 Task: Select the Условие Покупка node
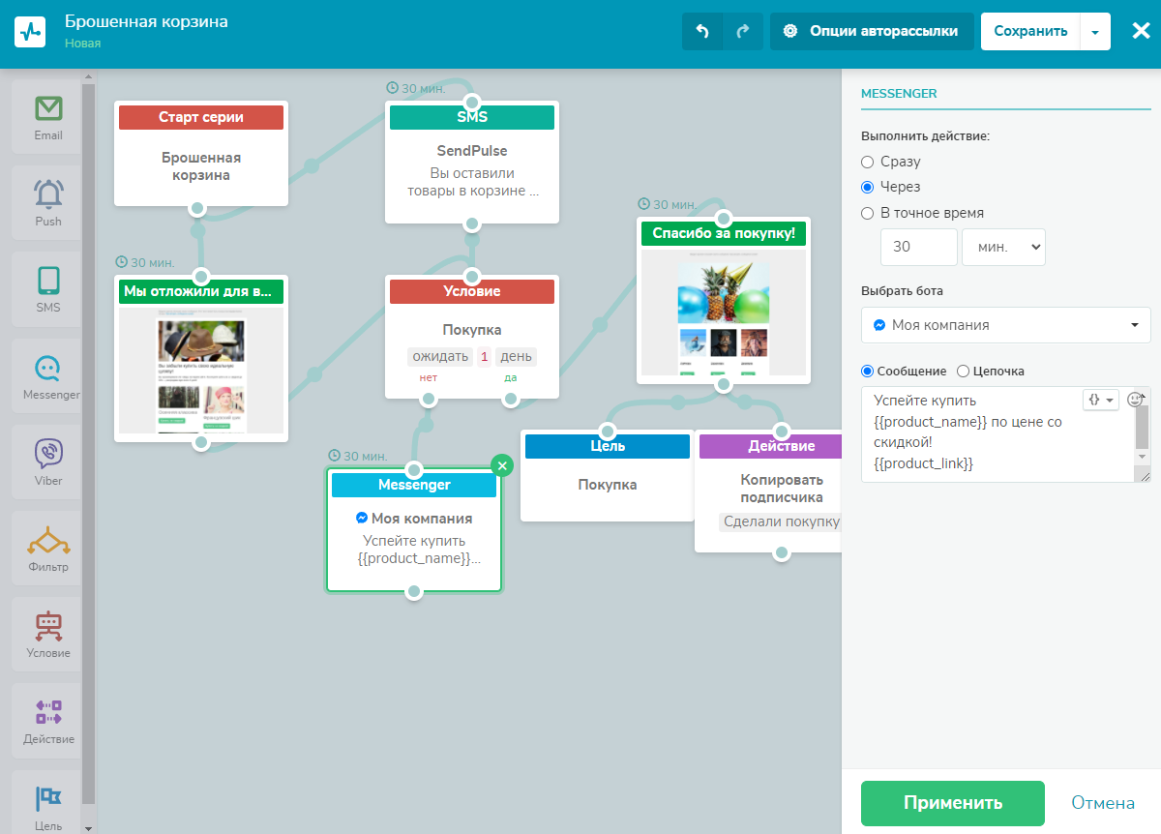coord(472,337)
